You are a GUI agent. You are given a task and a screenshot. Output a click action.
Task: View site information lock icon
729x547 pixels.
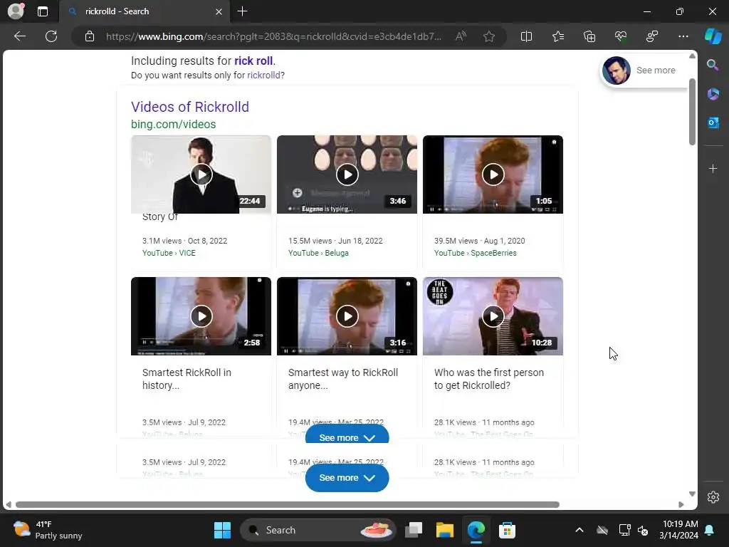click(x=90, y=36)
